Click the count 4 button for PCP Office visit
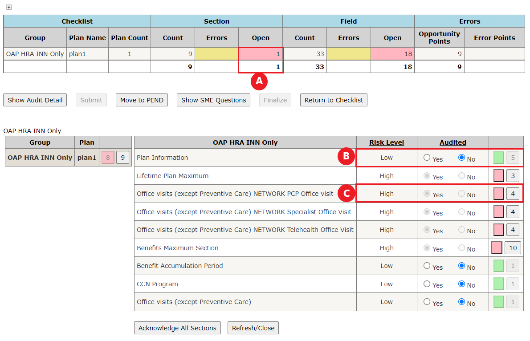The image size is (530, 341). click(x=513, y=194)
